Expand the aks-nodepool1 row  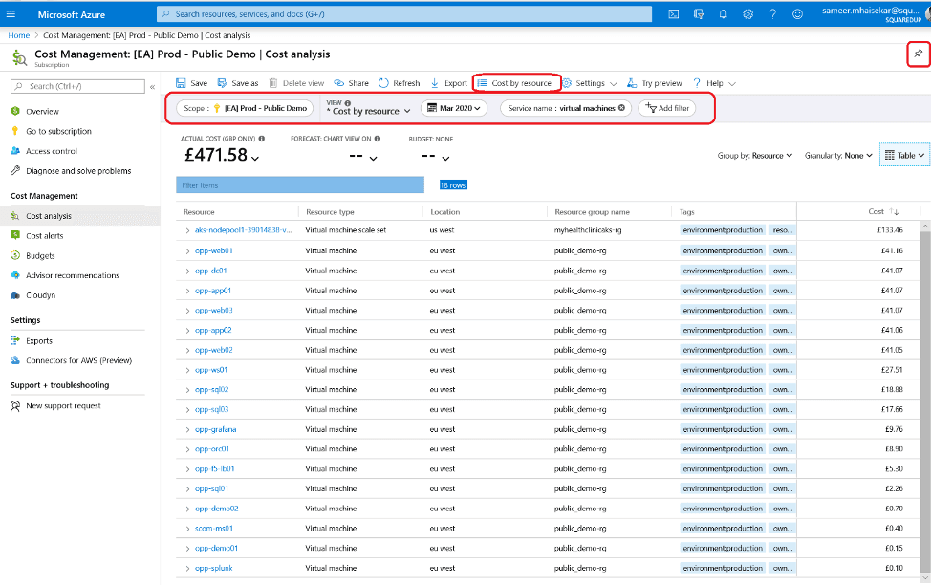click(x=187, y=230)
